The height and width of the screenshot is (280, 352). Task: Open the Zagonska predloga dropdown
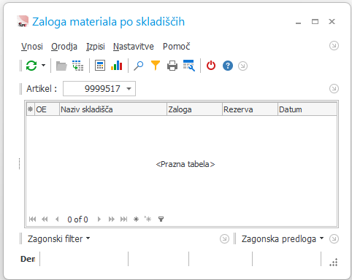coord(283,238)
